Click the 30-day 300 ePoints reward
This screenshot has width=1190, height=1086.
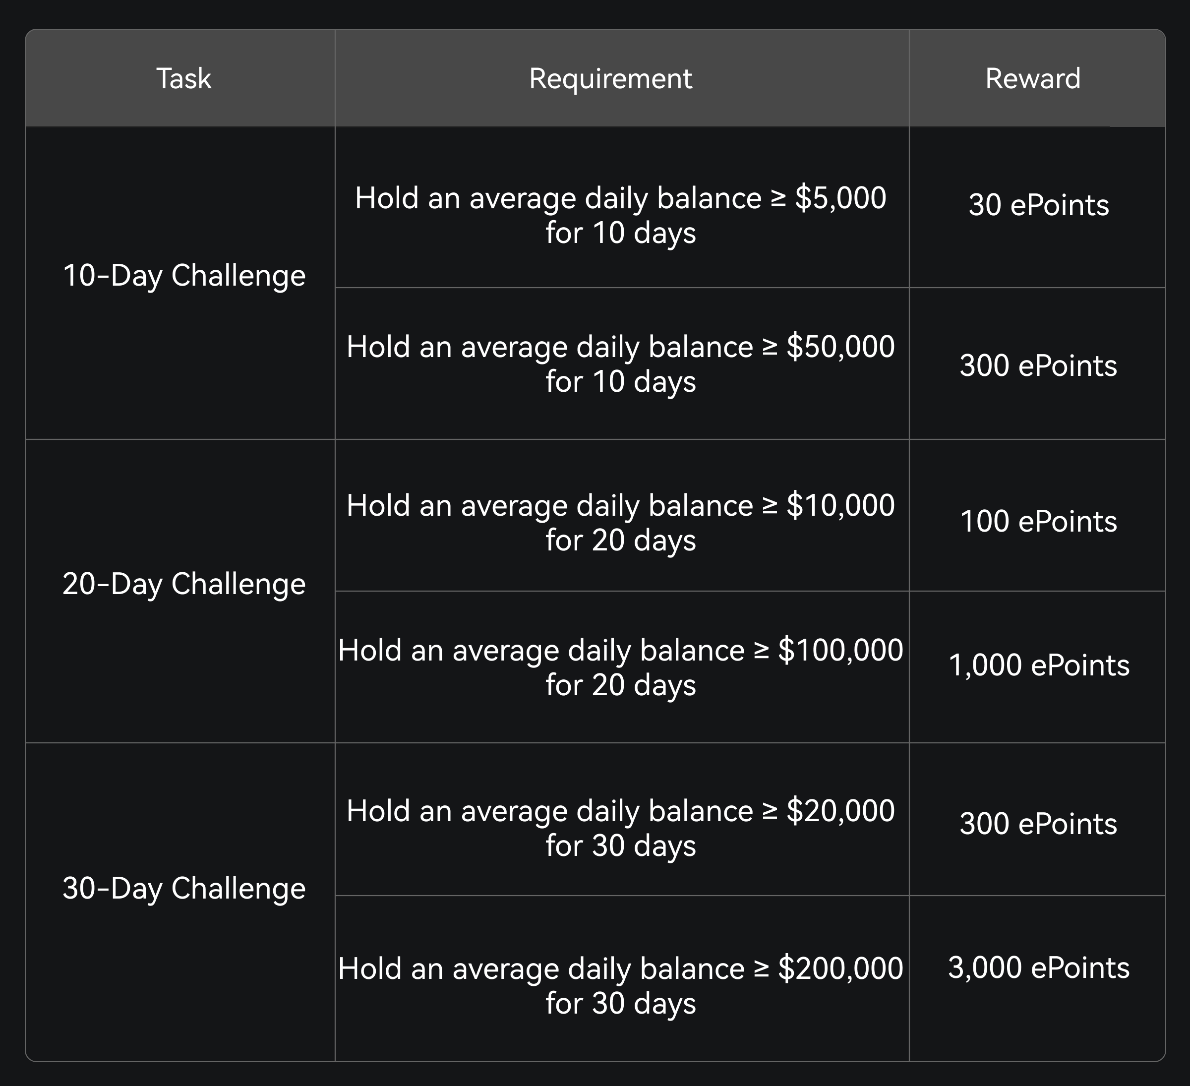tap(1038, 823)
